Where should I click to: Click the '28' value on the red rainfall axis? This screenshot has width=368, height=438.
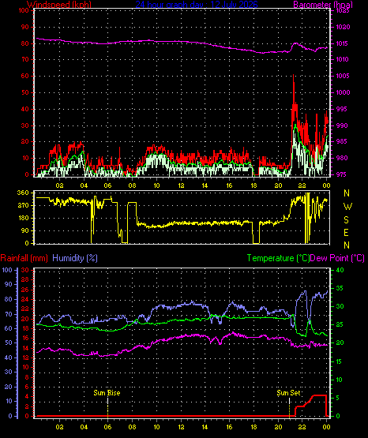pos(25,279)
